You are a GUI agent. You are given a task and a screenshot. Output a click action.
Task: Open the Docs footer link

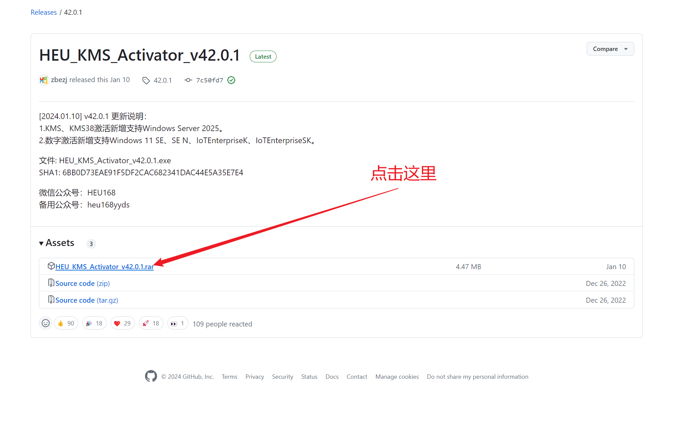pyautogui.click(x=332, y=377)
